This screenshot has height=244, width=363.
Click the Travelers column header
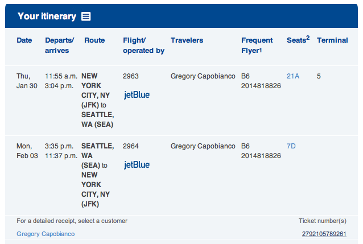[x=187, y=40]
